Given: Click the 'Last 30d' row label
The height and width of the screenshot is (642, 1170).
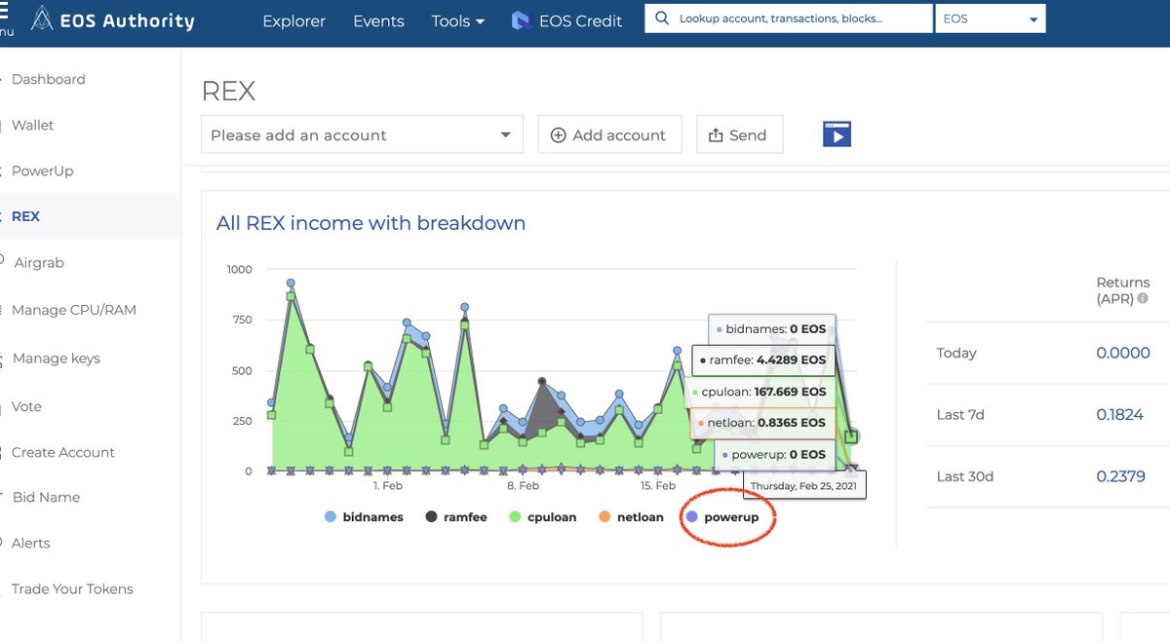Looking at the screenshot, I should point(964,476).
